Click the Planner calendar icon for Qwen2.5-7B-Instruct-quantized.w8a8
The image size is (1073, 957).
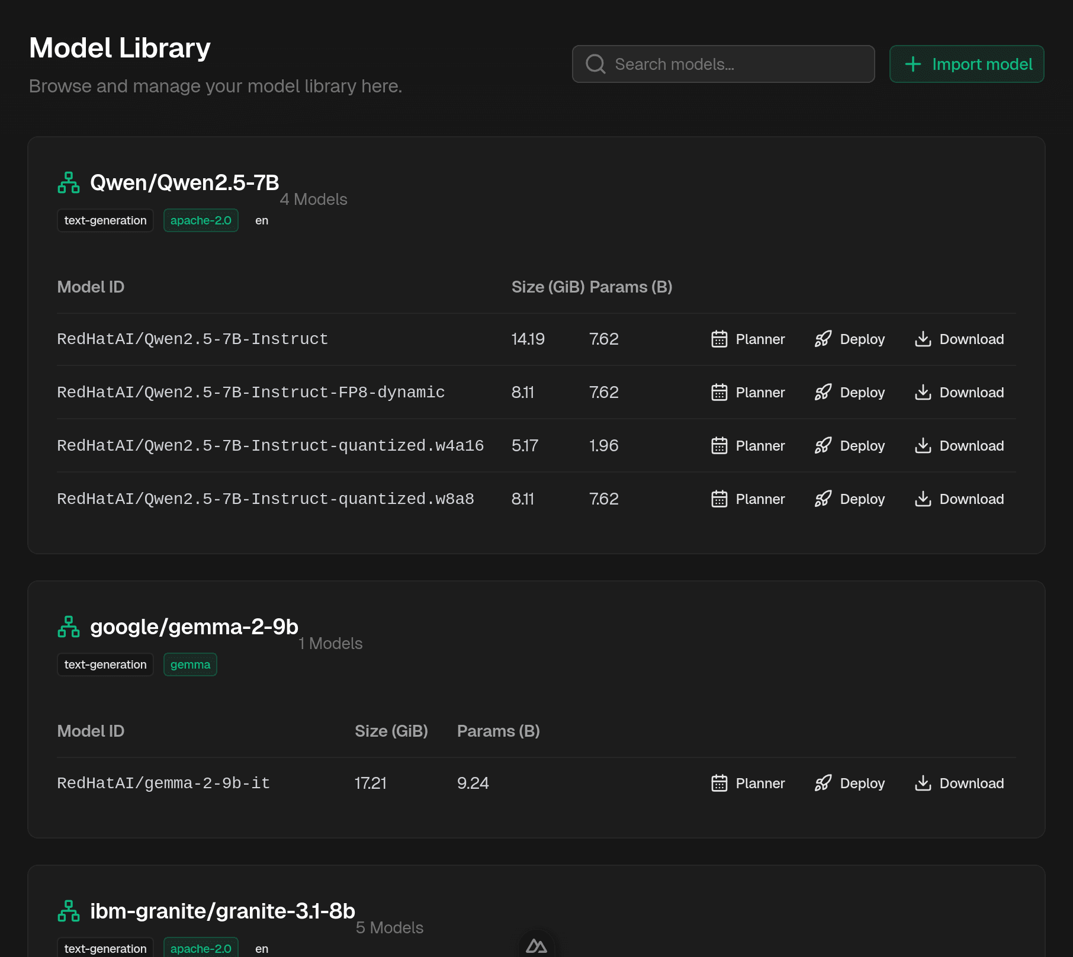point(719,499)
